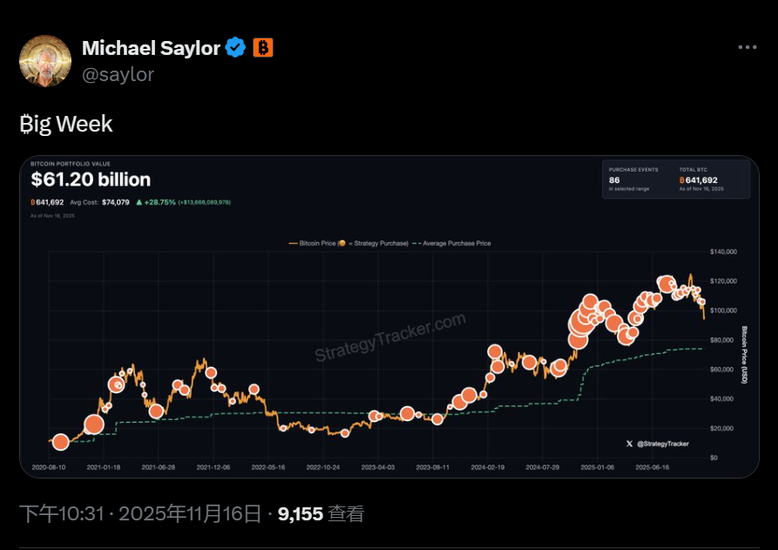This screenshot has width=778, height=550.
Task: Open the Michael Saylor display name link
Action: tap(151, 48)
